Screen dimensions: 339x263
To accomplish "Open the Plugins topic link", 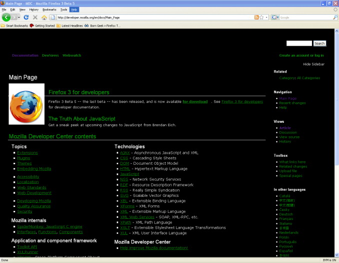I will (23, 158).
